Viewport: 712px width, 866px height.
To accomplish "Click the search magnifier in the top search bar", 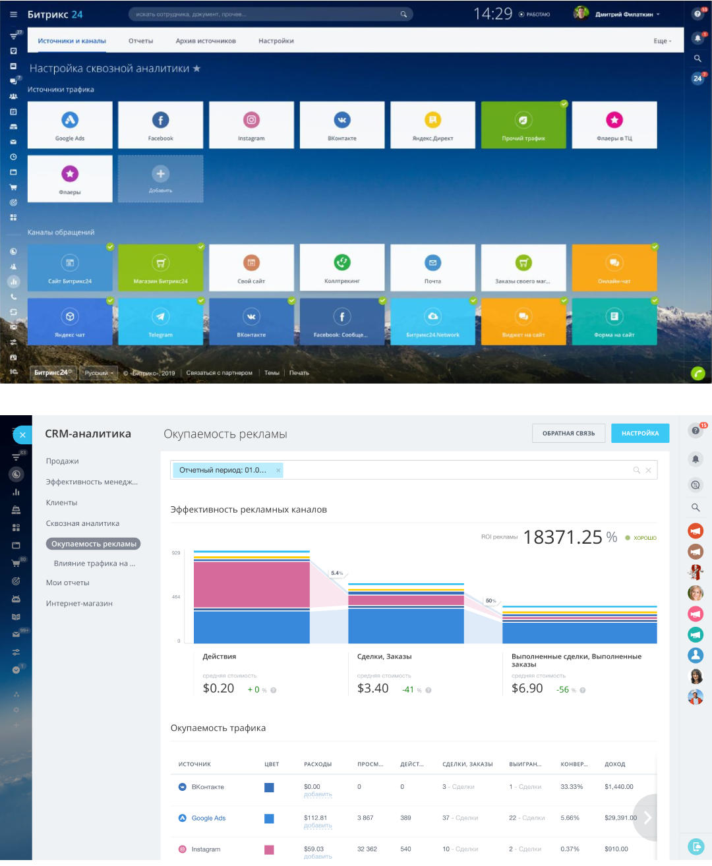I will [x=403, y=14].
